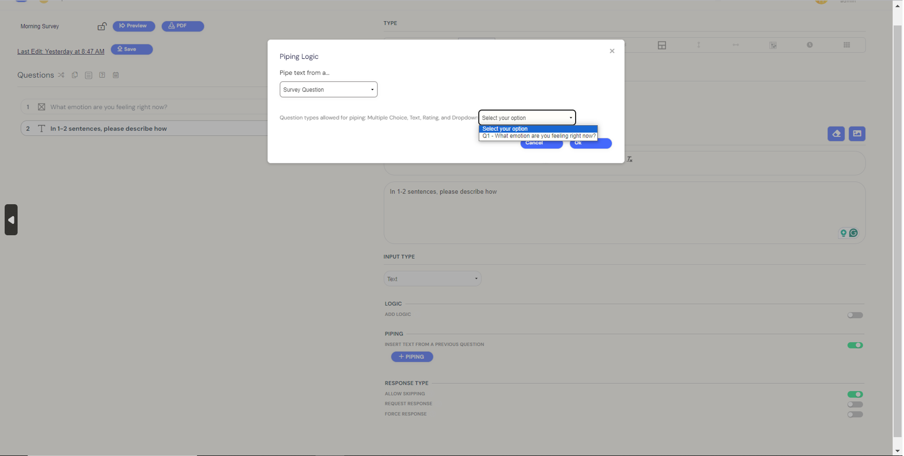Click the eraser icon button
The height and width of the screenshot is (456, 904).
click(x=836, y=134)
